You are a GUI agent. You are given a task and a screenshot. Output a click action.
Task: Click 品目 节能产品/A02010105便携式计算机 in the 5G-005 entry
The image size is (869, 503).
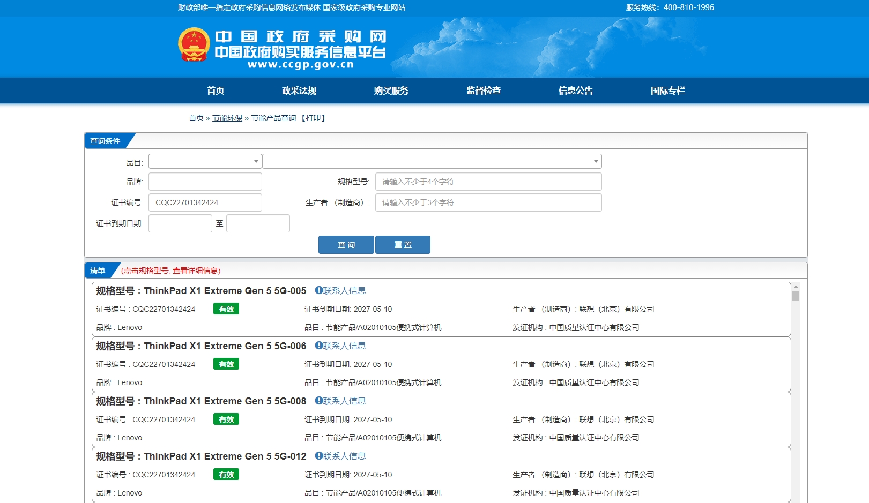pyautogui.click(x=373, y=327)
